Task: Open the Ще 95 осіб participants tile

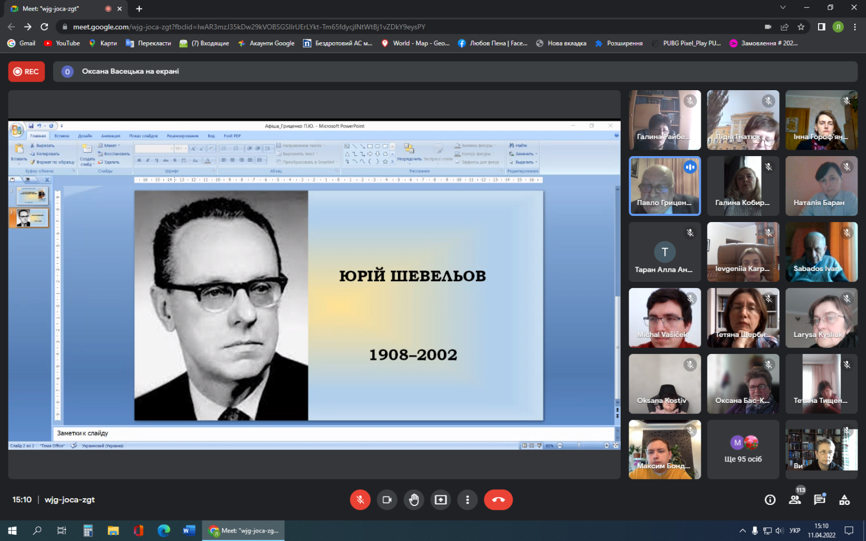Action: (743, 450)
